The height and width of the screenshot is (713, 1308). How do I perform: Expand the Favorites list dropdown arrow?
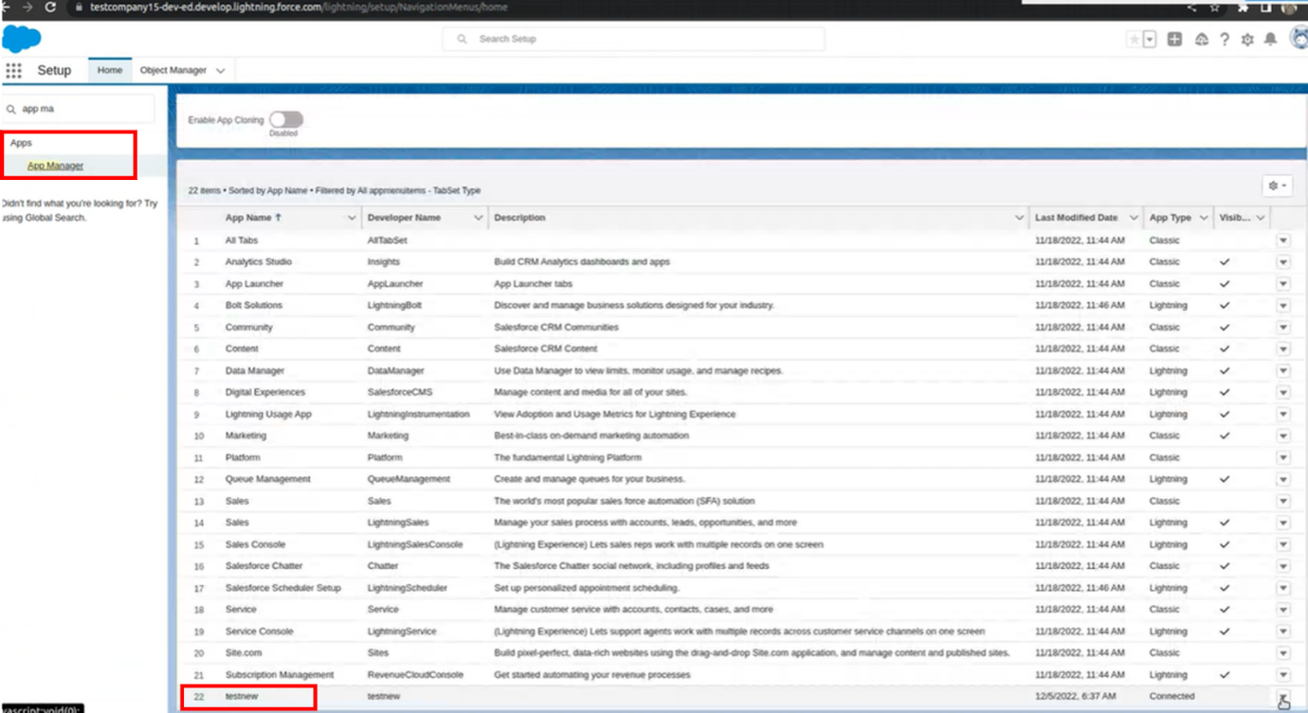tap(1150, 40)
